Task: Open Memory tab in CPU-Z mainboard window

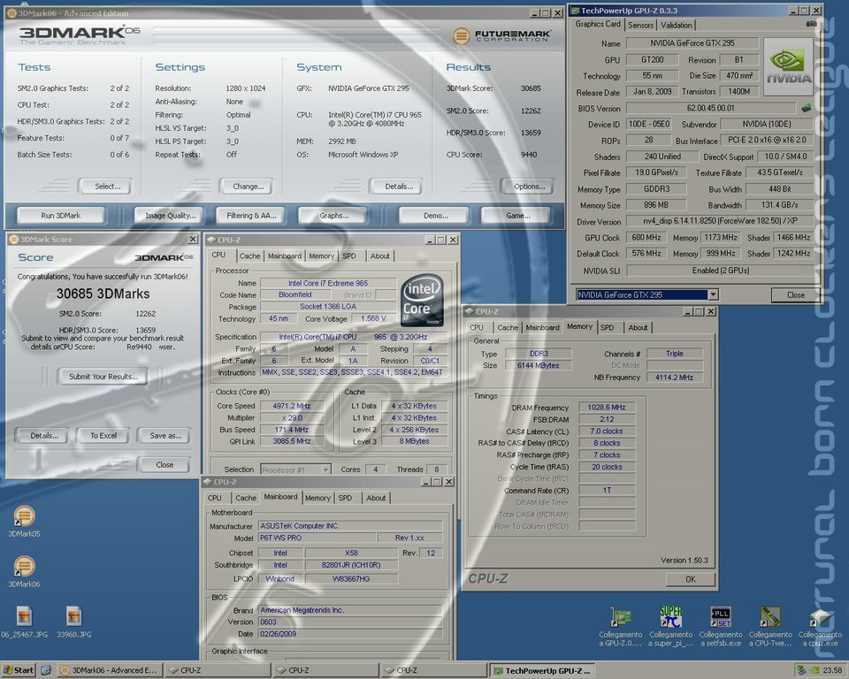Action: 317,498
